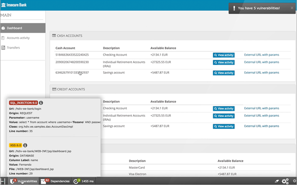
Task: Toggle the Vulnerabilities toolbar tab
Action: click(x=23, y=181)
